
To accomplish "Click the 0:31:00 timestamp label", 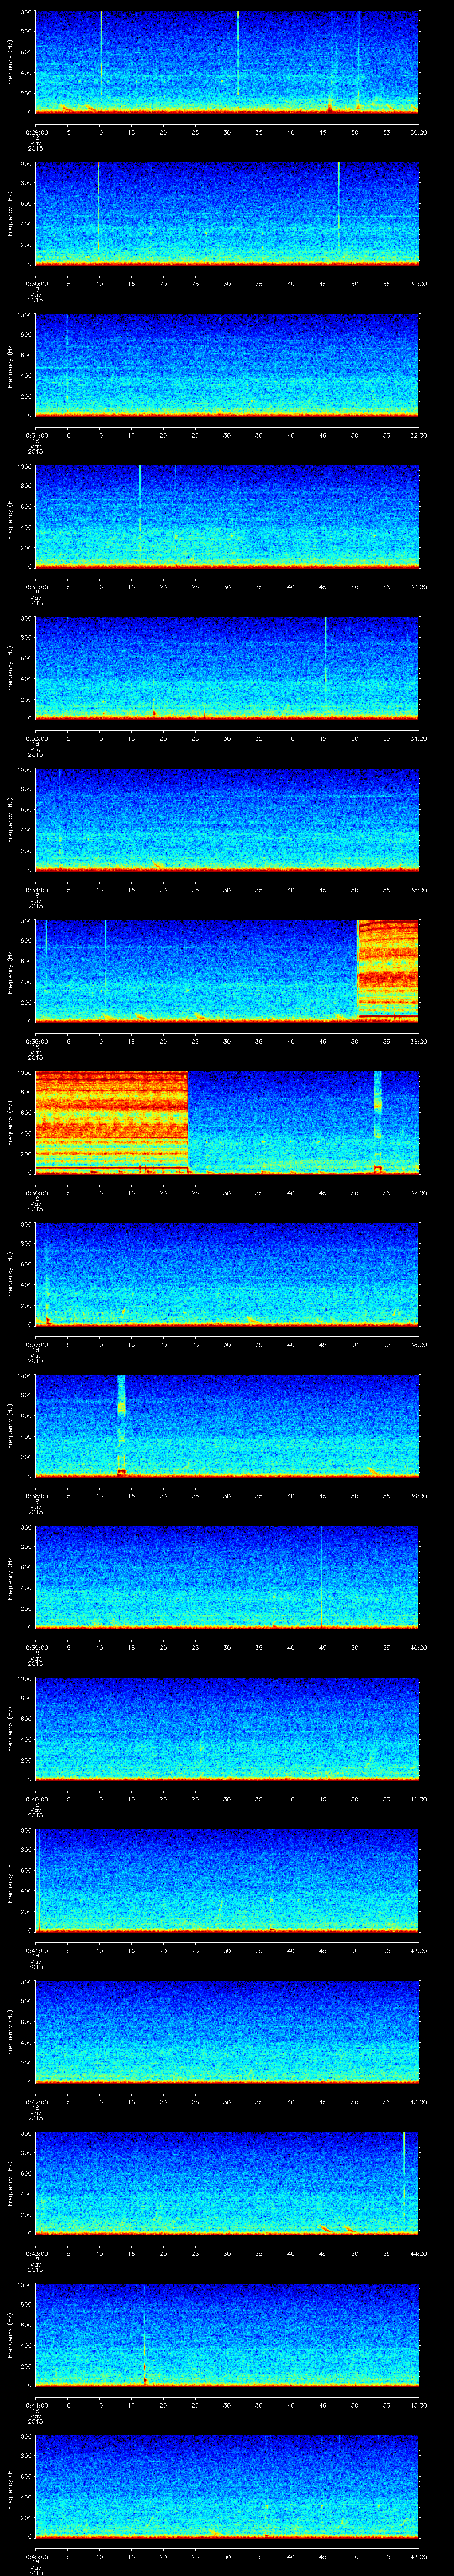I will 36,435.
